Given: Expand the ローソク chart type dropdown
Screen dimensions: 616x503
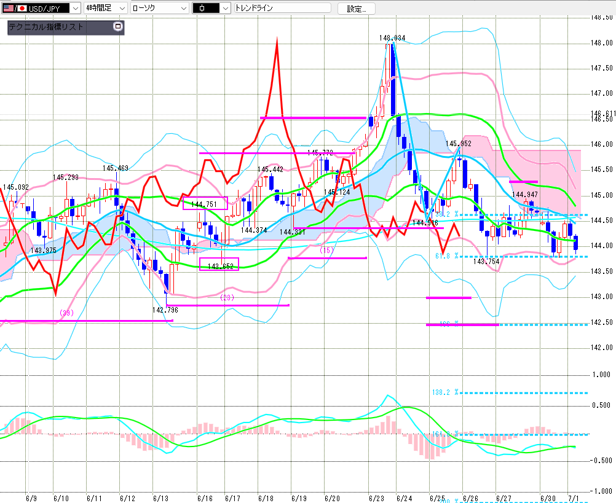Looking at the screenshot, I should tap(159, 8).
